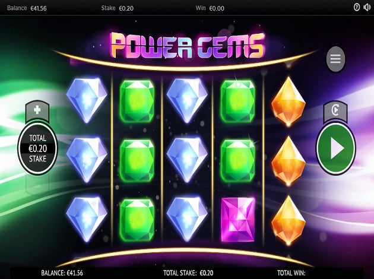Click the top Stake €0.20 readout
This screenshot has height=279, width=374.
coord(118,8)
